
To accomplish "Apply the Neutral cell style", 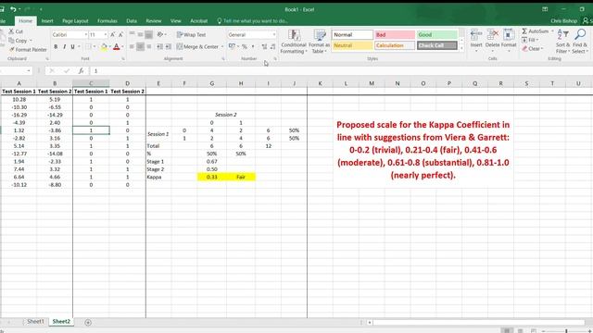I will tap(352, 45).
